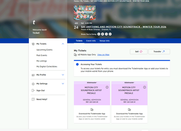Click mobile device icon on ticket GA1-GA5-40 card
The width and height of the screenshot is (181, 131).
pos(92,110)
